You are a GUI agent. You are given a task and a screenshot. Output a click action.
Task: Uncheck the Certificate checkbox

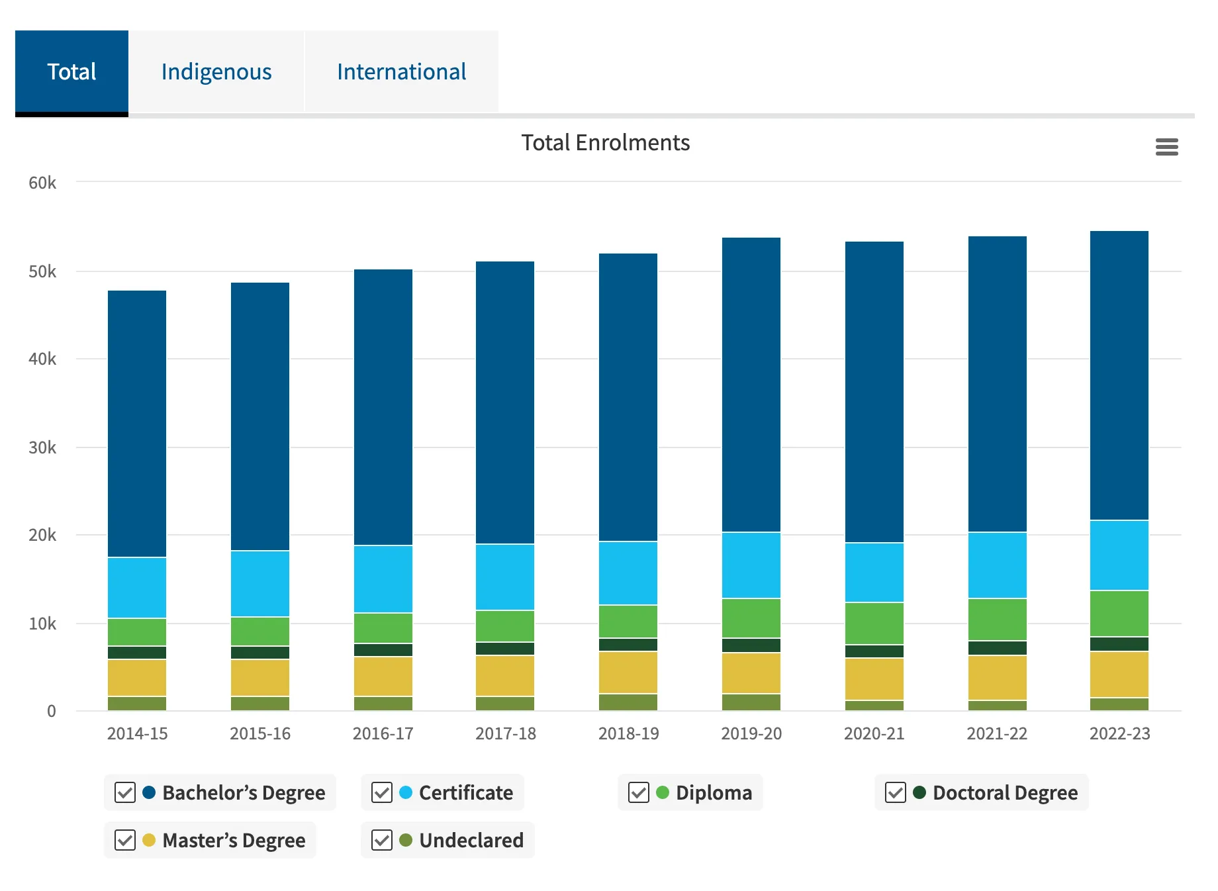pyautogui.click(x=381, y=792)
